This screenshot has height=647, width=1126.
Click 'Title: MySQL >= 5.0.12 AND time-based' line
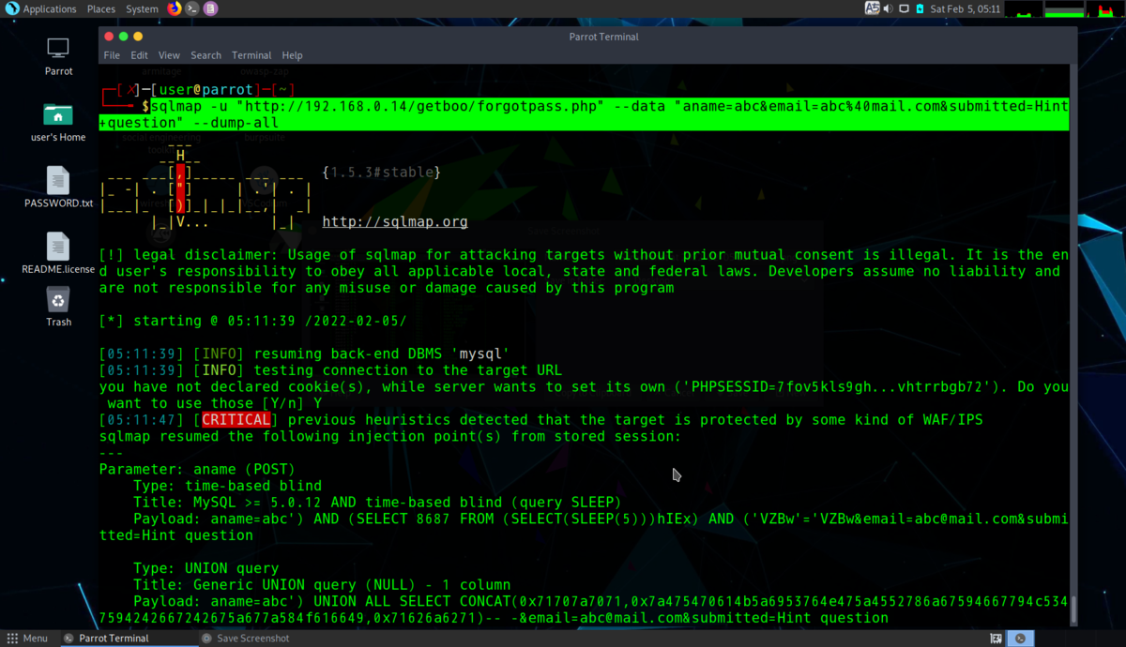tap(377, 502)
